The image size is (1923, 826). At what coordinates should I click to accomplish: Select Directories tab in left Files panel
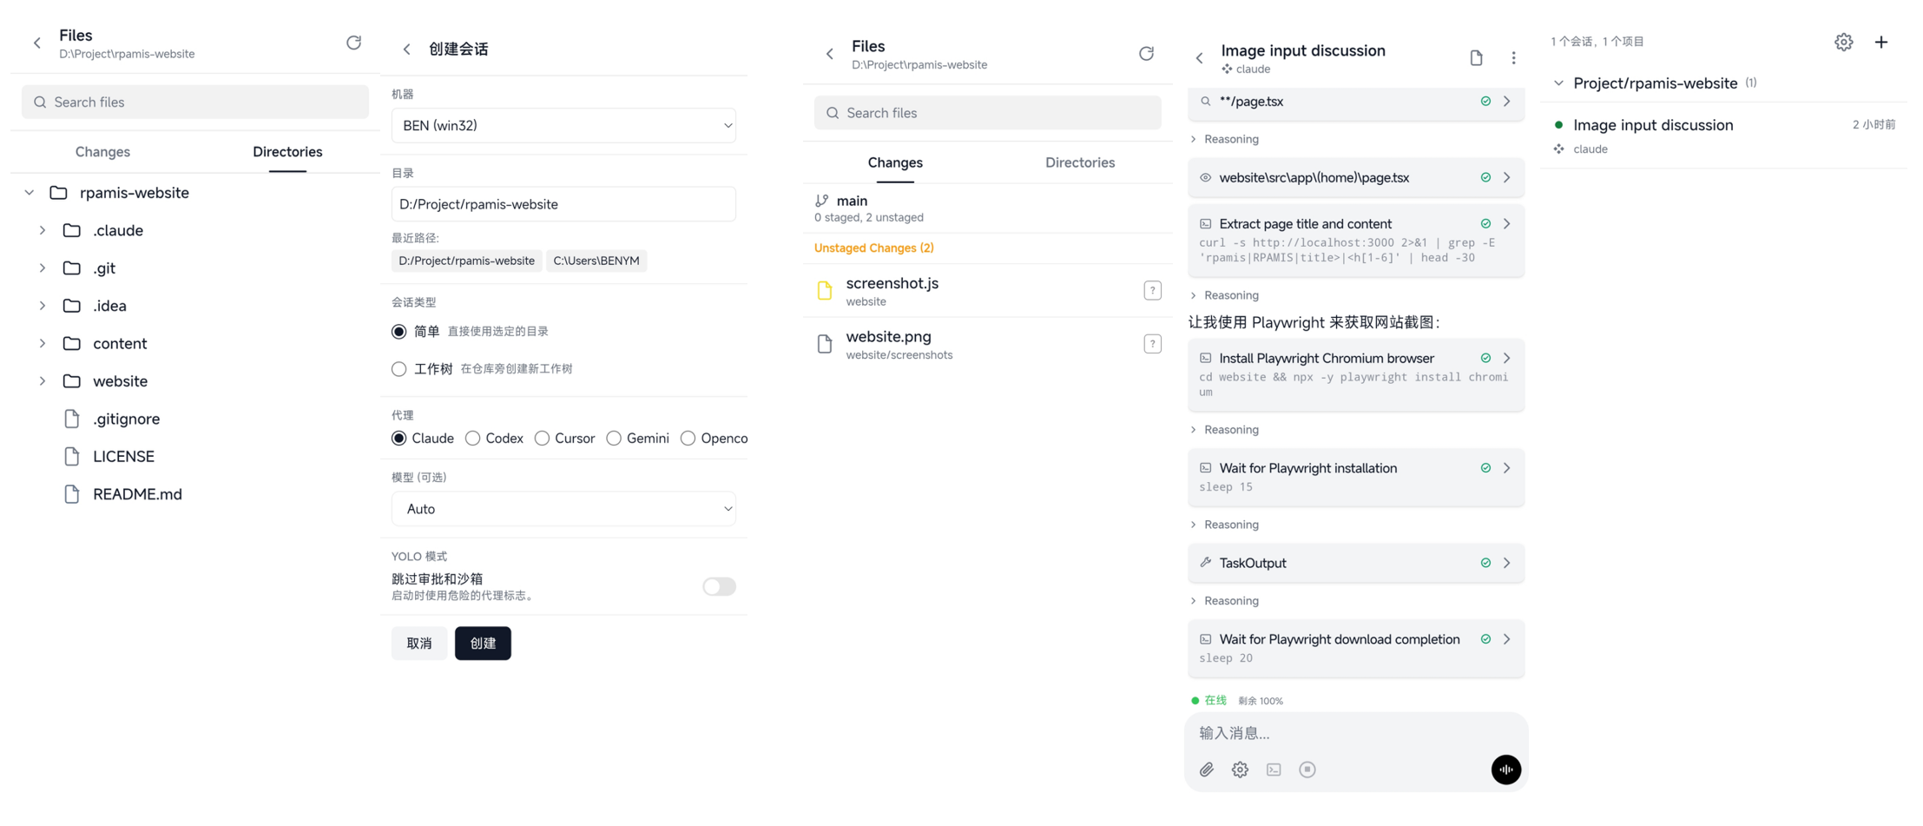click(x=287, y=152)
